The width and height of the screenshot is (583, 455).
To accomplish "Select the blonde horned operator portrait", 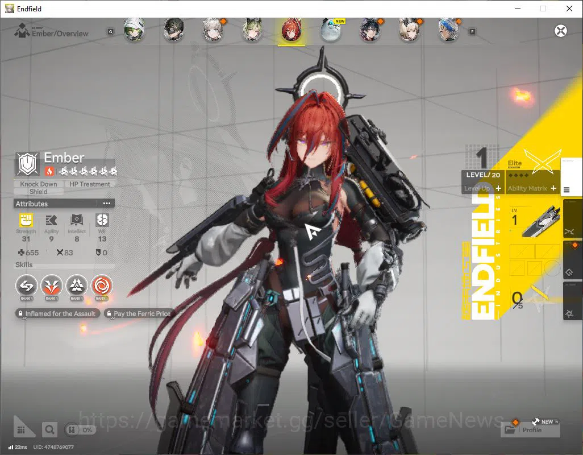I will [x=409, y=30].
